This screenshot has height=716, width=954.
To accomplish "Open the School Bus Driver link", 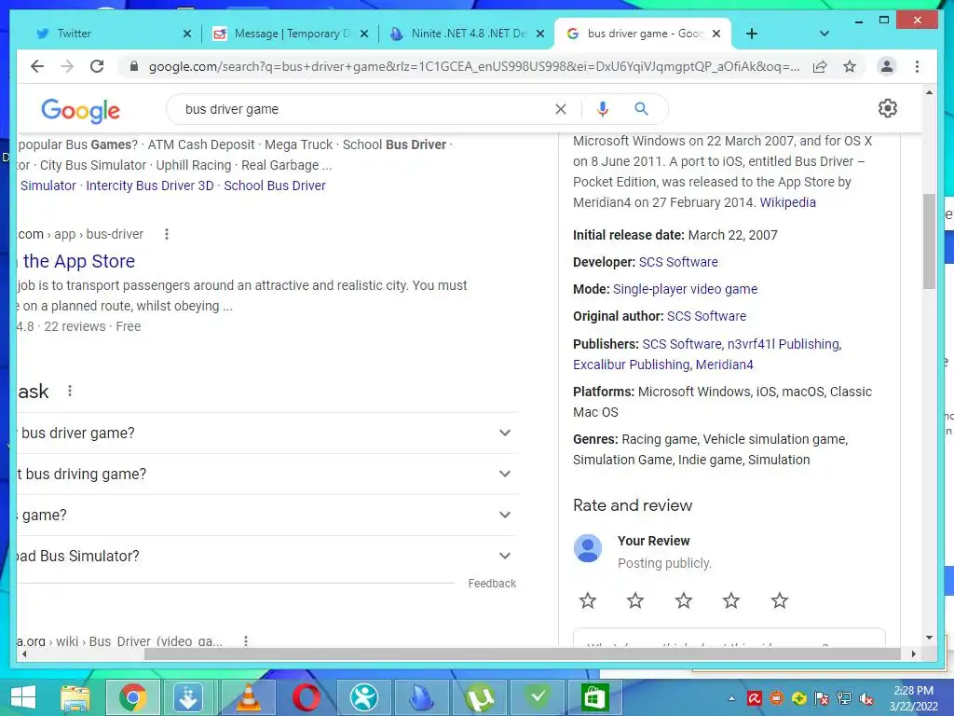I will pos(275,186).
